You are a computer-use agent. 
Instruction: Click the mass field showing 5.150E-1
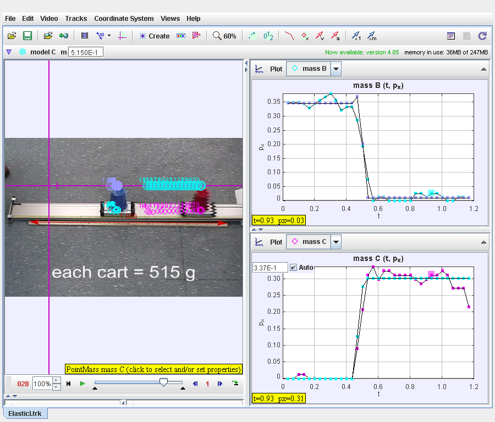[86, 52]
